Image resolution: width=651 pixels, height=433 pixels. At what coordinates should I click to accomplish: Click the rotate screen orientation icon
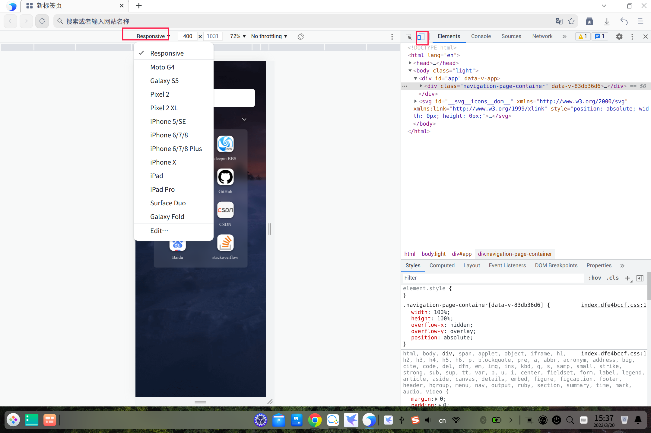tap(300, 37)
